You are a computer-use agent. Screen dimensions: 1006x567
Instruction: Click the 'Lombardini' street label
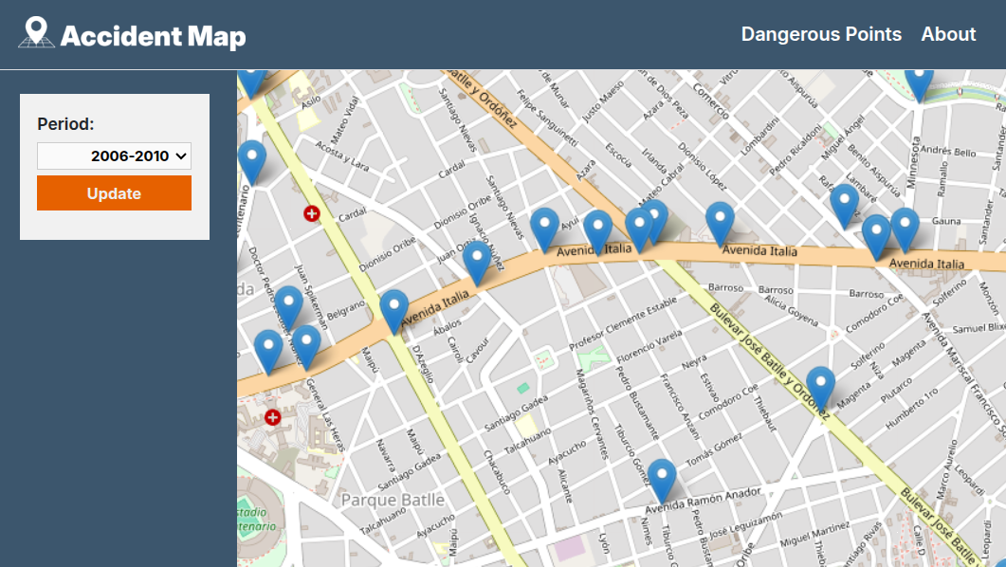(759, 136)
